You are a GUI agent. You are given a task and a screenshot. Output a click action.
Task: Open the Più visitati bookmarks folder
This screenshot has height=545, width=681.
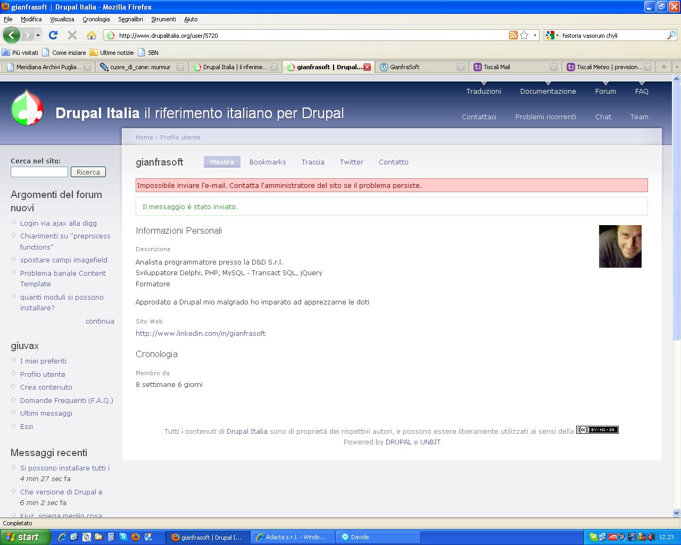(x=20, y=52)
